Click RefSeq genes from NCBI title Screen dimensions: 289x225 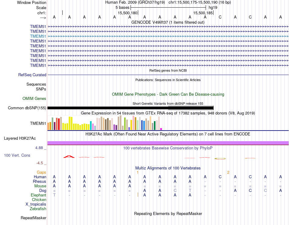[168, 70]
